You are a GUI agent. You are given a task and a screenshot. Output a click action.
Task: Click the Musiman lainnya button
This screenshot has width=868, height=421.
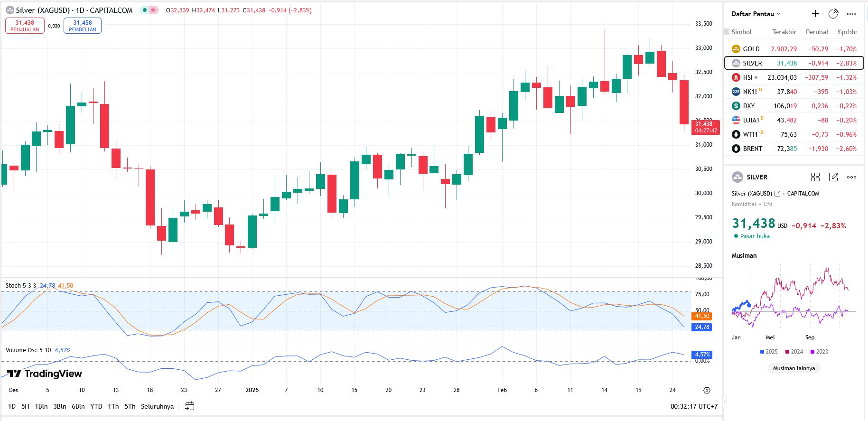click(793, 368)
